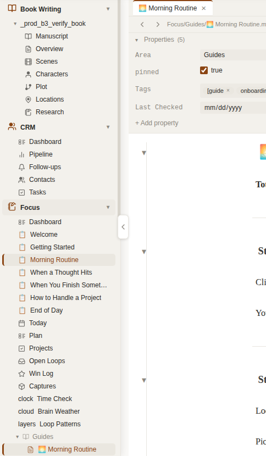
Task: Click the Locations pin icon
Action: point(28,99)
